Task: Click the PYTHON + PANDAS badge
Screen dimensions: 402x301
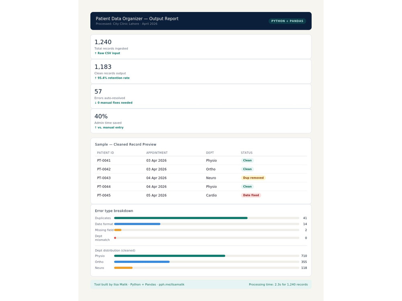Action: pos(287,21)
